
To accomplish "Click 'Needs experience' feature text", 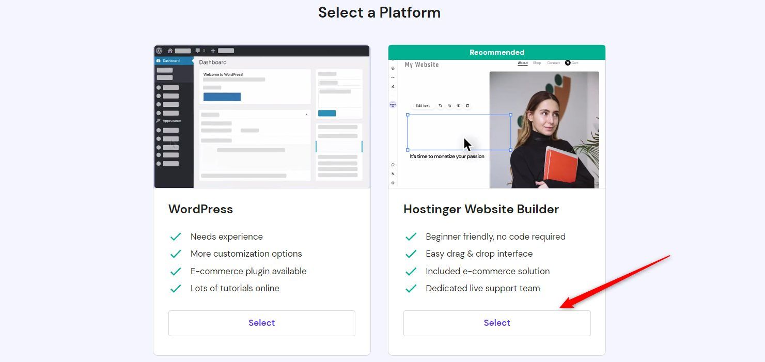I will tap(227, 237).
